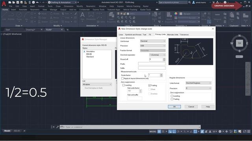The image size is (252, 141).
Task: Click the OK button
Action: tap(174, 107)
